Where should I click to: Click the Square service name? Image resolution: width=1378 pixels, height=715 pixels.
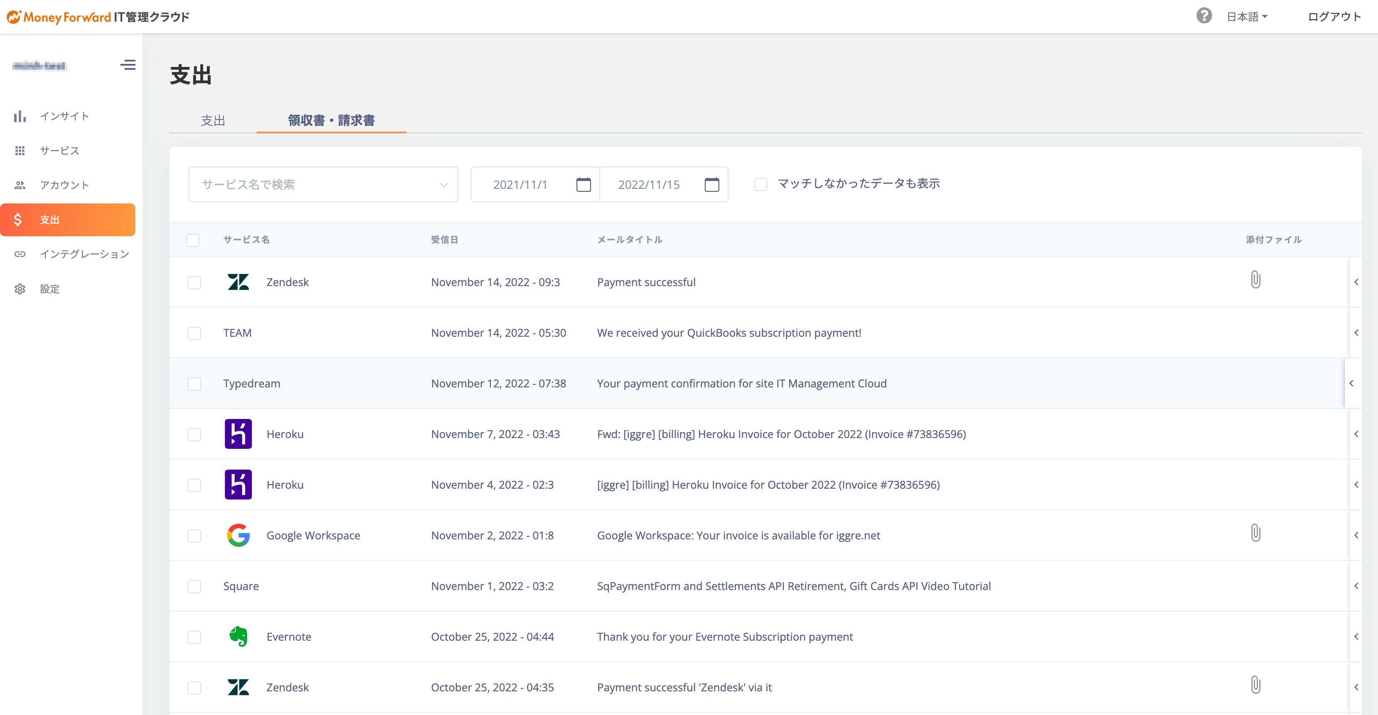tap(241, 586)
